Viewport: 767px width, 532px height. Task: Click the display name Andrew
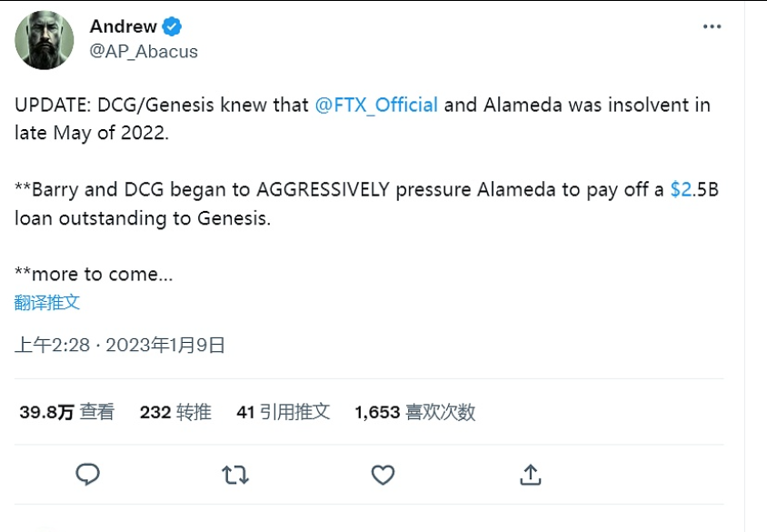coord(123,27)
